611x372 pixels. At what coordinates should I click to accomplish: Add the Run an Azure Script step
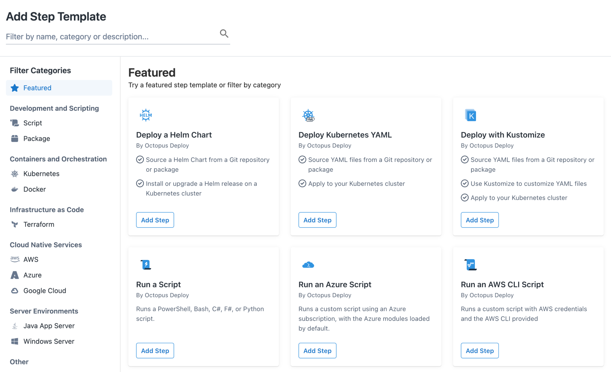317,351
